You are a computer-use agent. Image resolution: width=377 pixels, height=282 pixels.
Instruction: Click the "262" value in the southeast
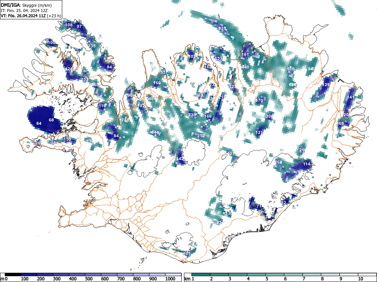click(x=279, y=162)
